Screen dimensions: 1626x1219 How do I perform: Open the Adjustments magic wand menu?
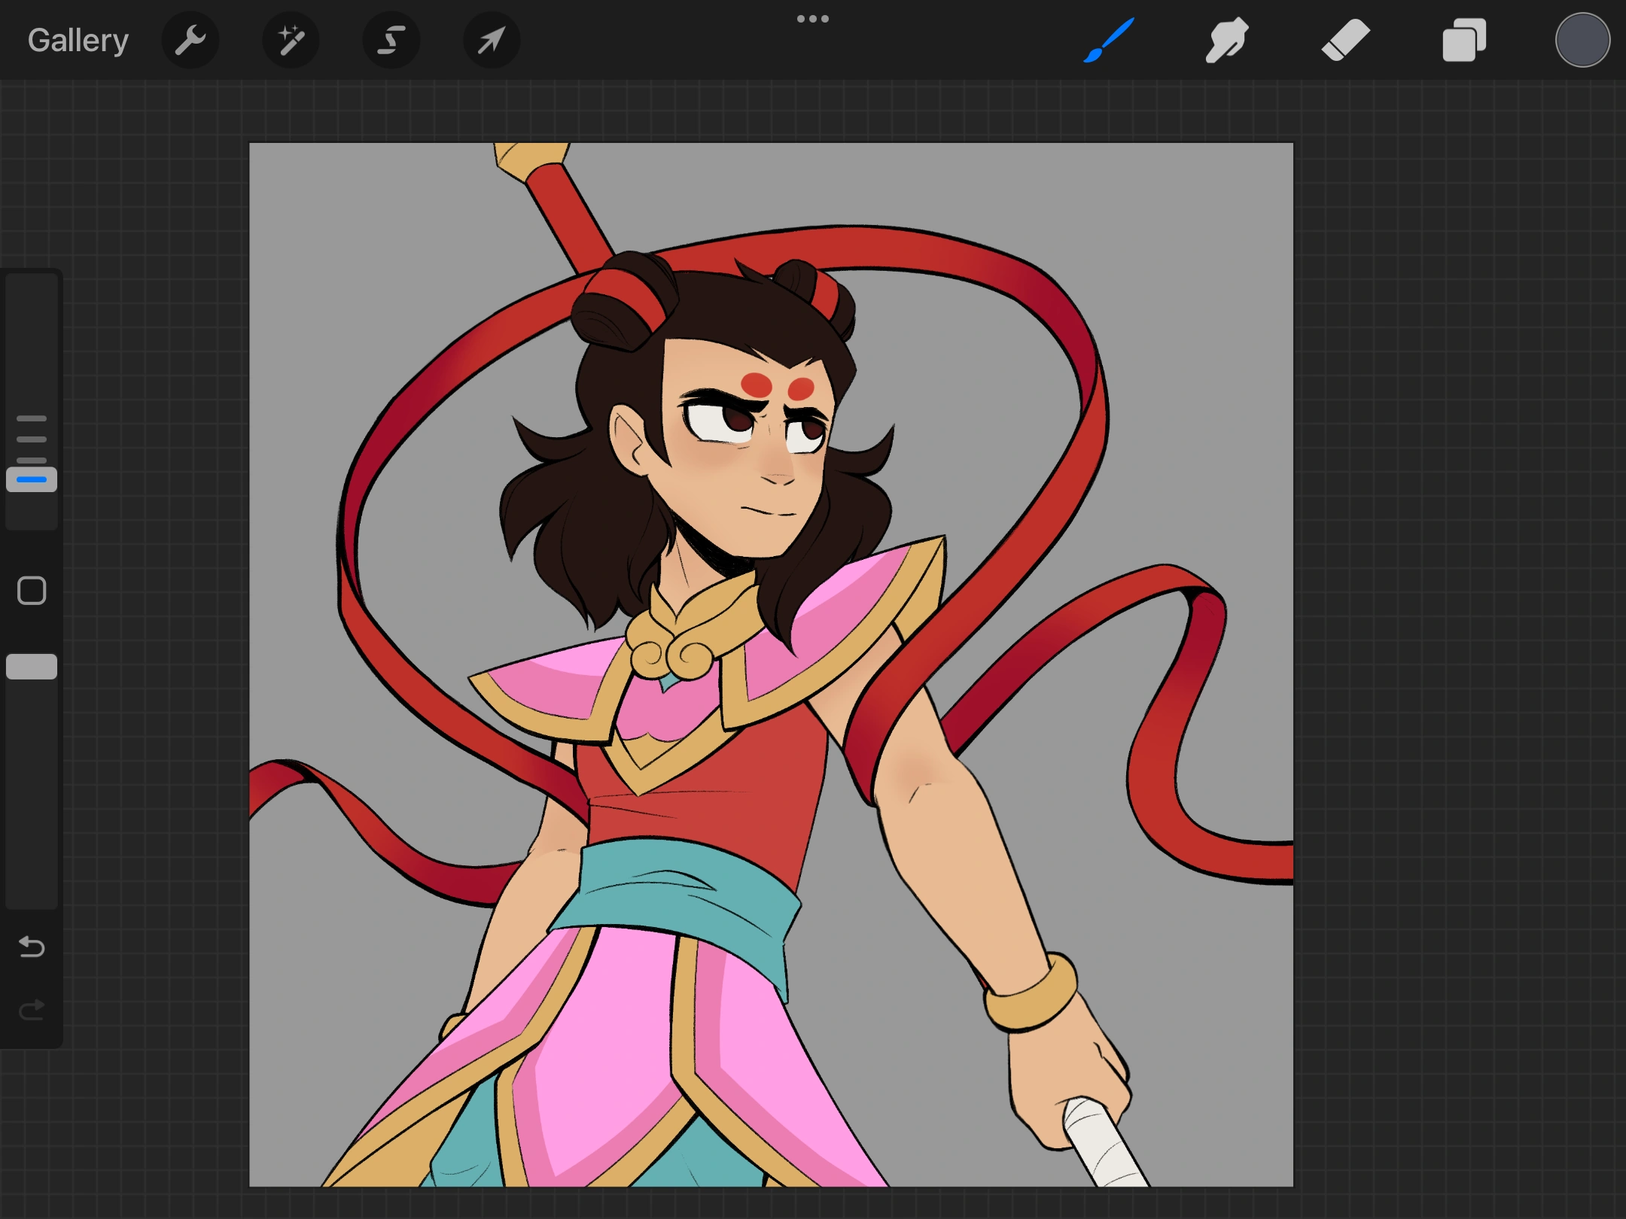pyautogui.click(x=291, y=39)
